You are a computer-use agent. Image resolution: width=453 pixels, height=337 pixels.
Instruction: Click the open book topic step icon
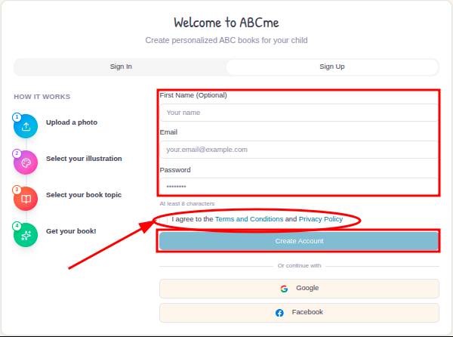[x=26, y=199]
